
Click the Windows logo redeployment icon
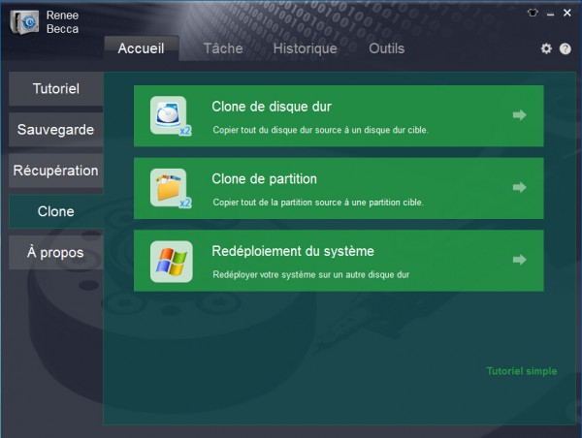pyautogui.click(x=171, y=262)
